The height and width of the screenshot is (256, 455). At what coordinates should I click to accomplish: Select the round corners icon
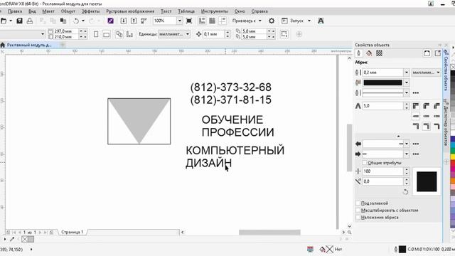pos(427,106)
